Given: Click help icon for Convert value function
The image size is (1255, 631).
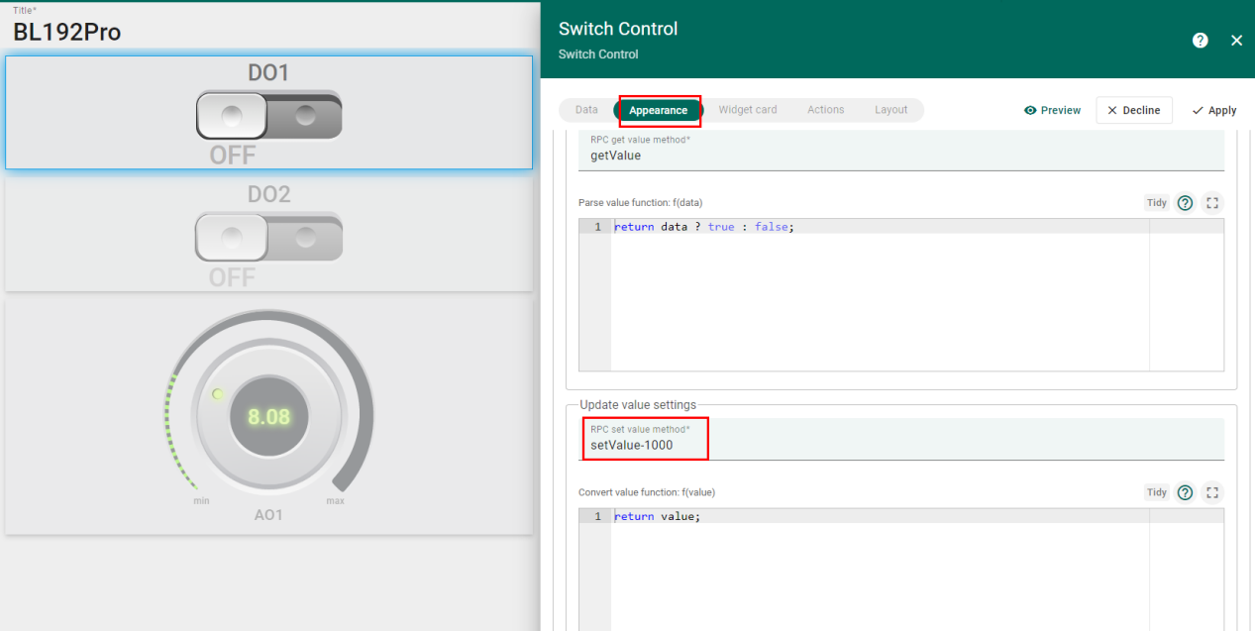Looking at the screenshot, I should (1185, 492).
